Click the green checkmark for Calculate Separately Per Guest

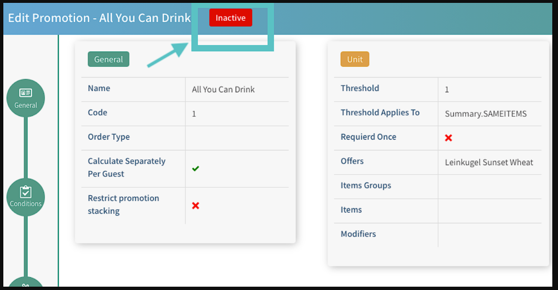195,168
